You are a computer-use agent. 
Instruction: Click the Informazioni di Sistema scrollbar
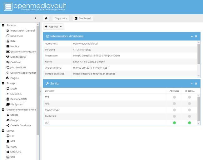[199, 54]
